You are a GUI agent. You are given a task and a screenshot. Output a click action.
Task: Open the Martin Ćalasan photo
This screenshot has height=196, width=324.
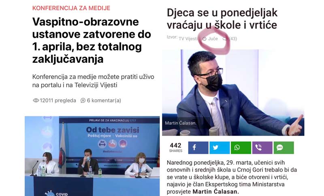coord(233,92)
